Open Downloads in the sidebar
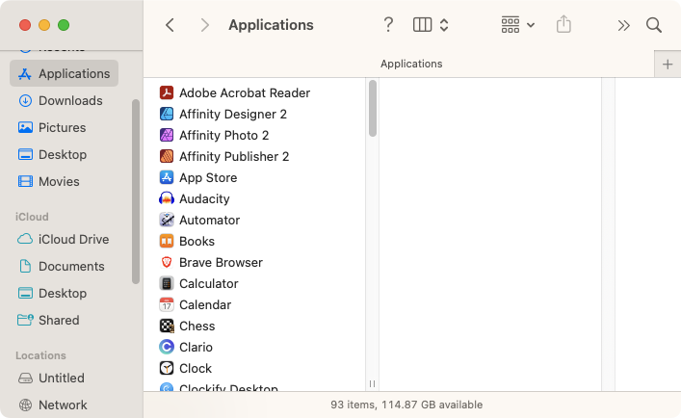681x418 pixels. point(64,101)
